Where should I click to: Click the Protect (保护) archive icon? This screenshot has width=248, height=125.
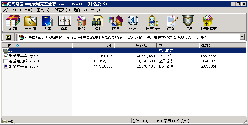click(x=188, y=23)
